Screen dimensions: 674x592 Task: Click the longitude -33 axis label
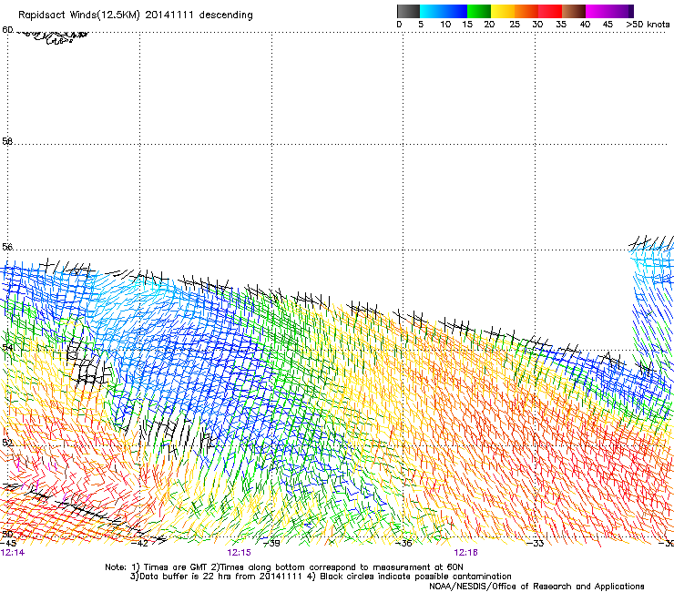coord(536,544)
